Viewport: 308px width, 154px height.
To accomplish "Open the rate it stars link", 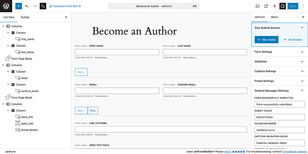I will tap(235, 152).
